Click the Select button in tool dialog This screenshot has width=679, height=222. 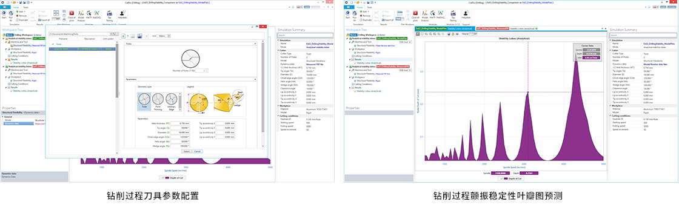coord(186,151)
